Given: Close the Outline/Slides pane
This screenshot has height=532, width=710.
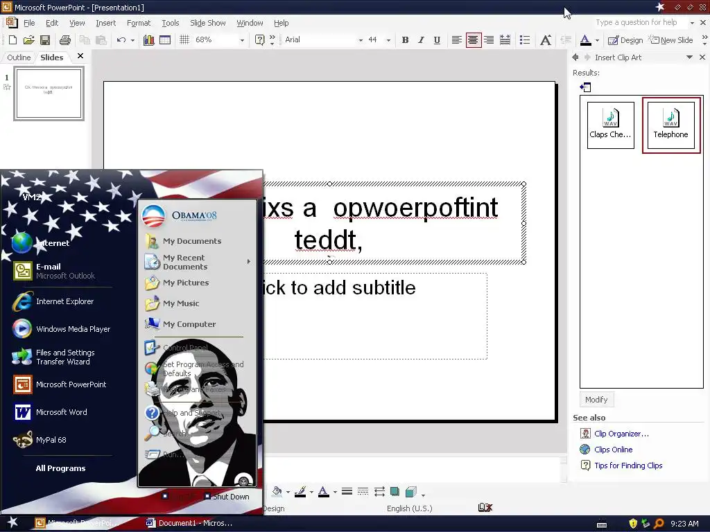Looking at the screenshot, I should pyautogui.click(x=80, y=56).
